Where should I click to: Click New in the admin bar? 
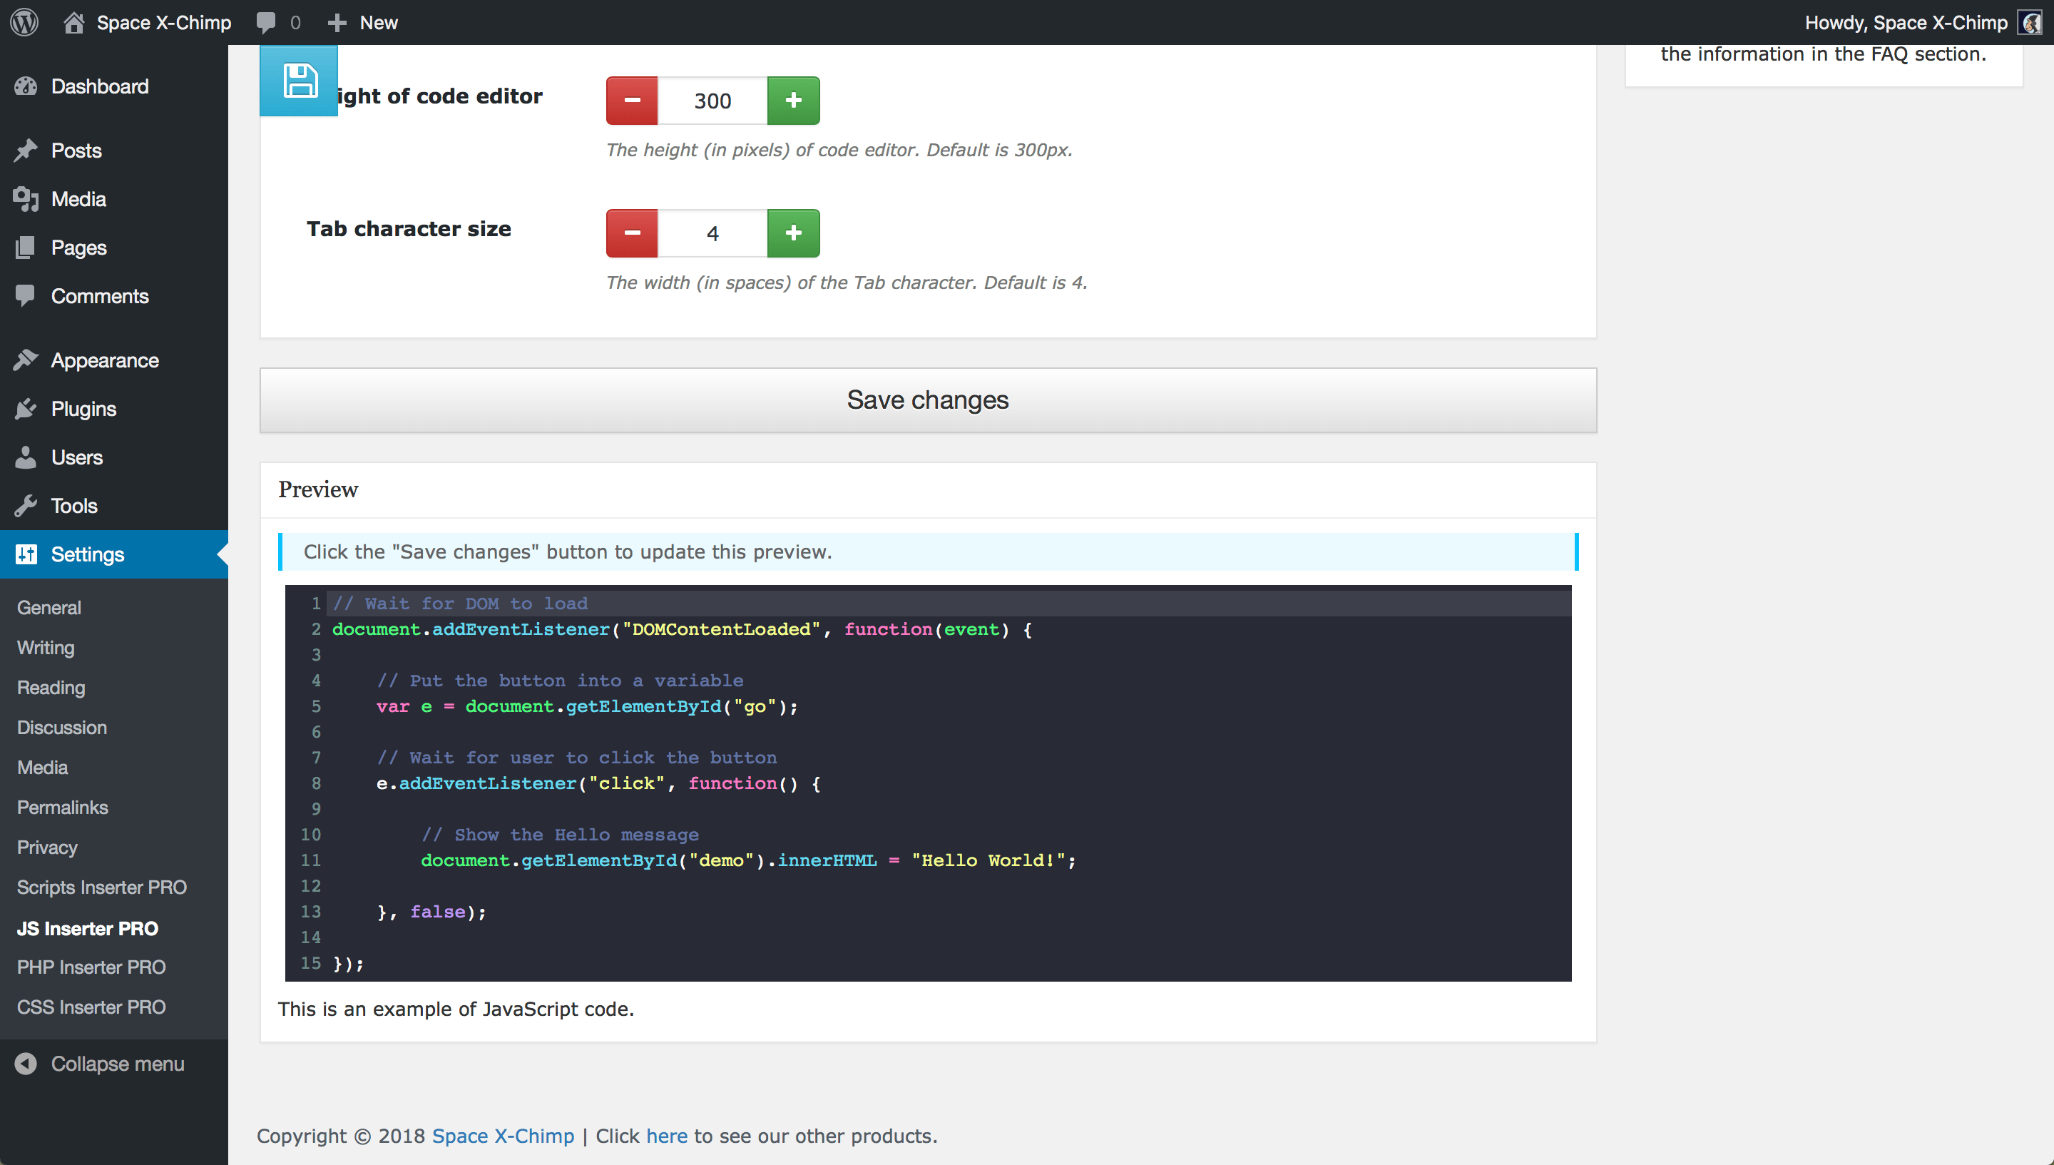[378, 22]
